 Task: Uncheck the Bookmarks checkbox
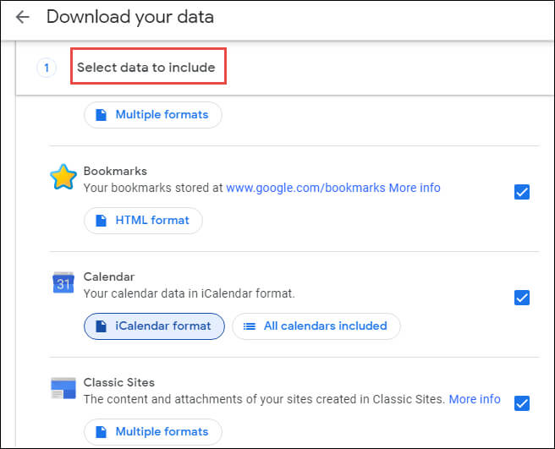point(522,192)
